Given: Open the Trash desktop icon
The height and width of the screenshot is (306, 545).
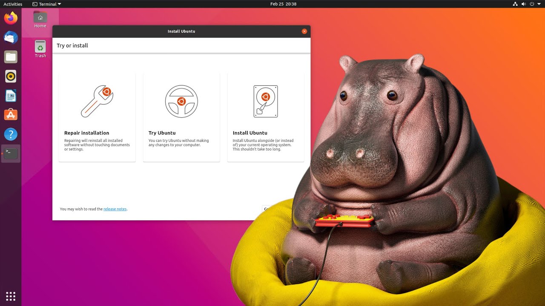Looking at the screenshot, I should (x=40, y=49).
